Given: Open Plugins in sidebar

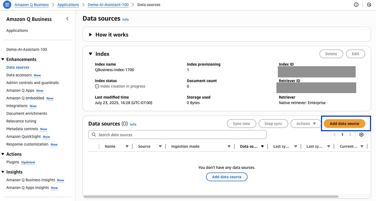Looking at the screenshot, I should (13, 162).
